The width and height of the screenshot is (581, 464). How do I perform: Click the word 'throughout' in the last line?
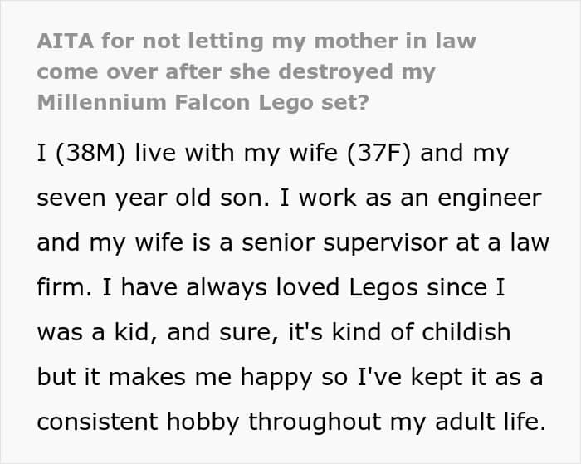[315, 422]
